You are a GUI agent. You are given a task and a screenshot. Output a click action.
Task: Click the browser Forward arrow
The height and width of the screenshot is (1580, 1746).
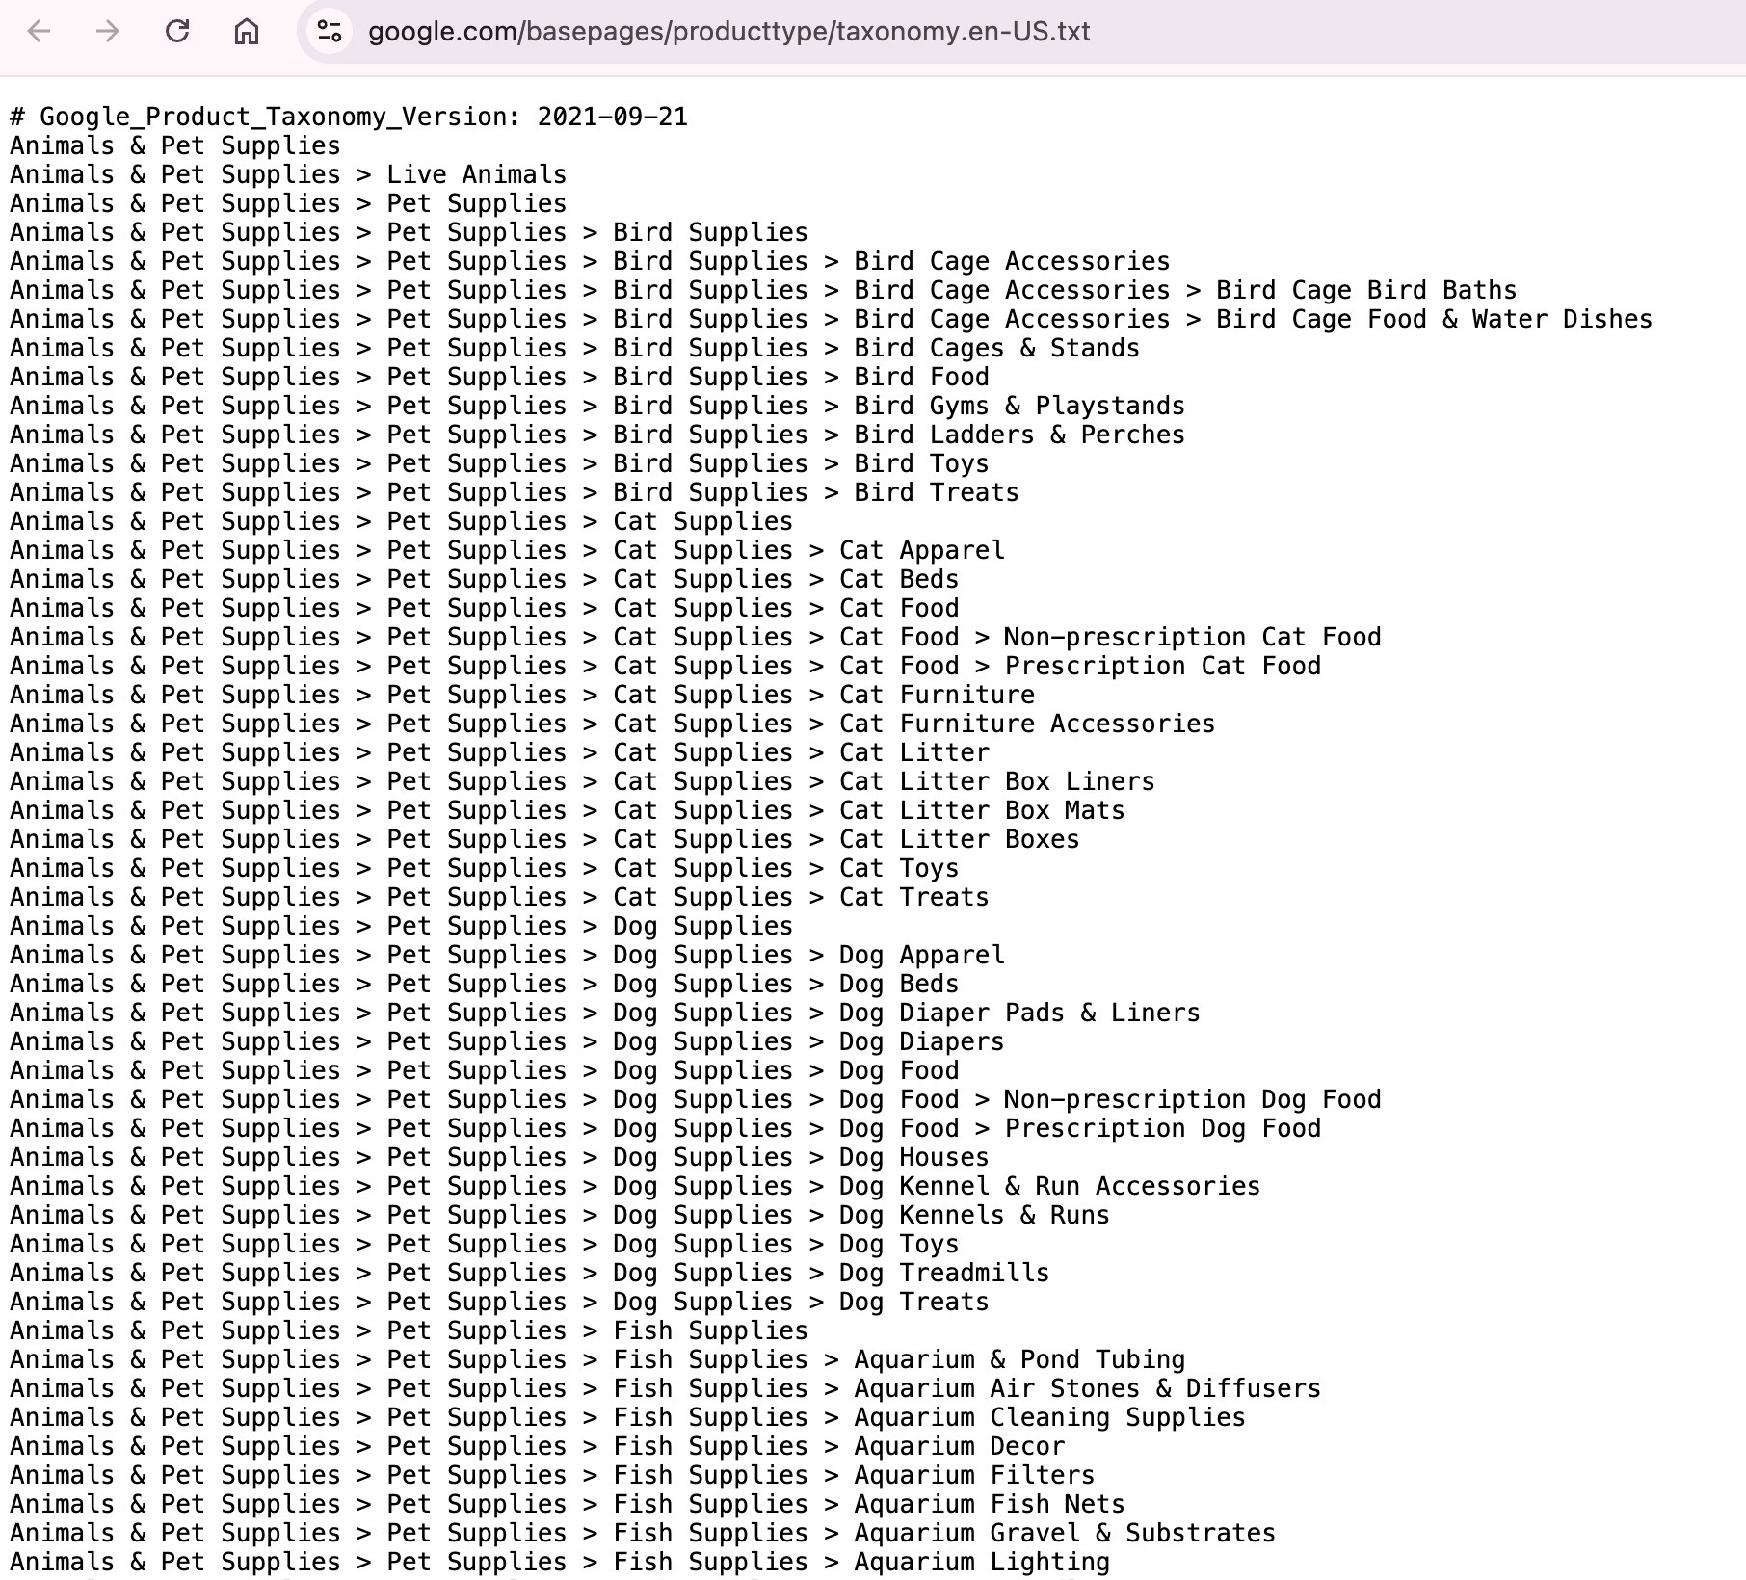click(x=108, y=31)
